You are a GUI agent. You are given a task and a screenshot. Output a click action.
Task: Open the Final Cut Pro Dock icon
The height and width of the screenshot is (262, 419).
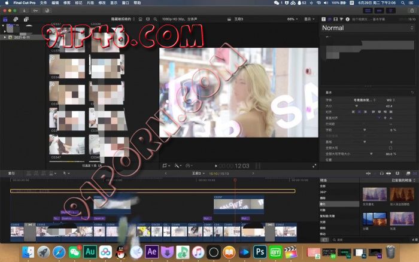tap(291, 252)
